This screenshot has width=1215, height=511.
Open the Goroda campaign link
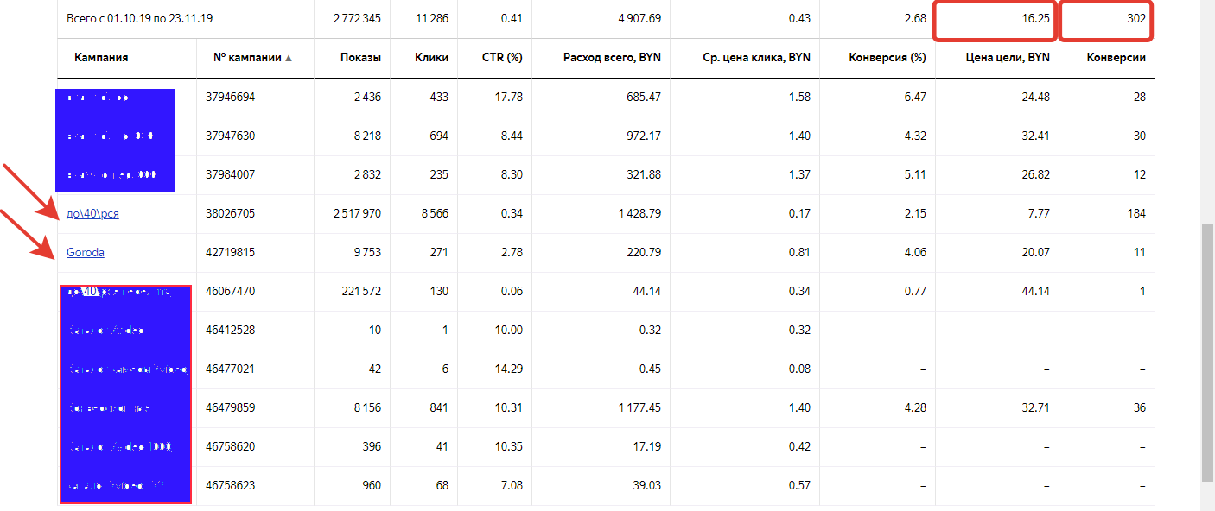click(86, 252)
